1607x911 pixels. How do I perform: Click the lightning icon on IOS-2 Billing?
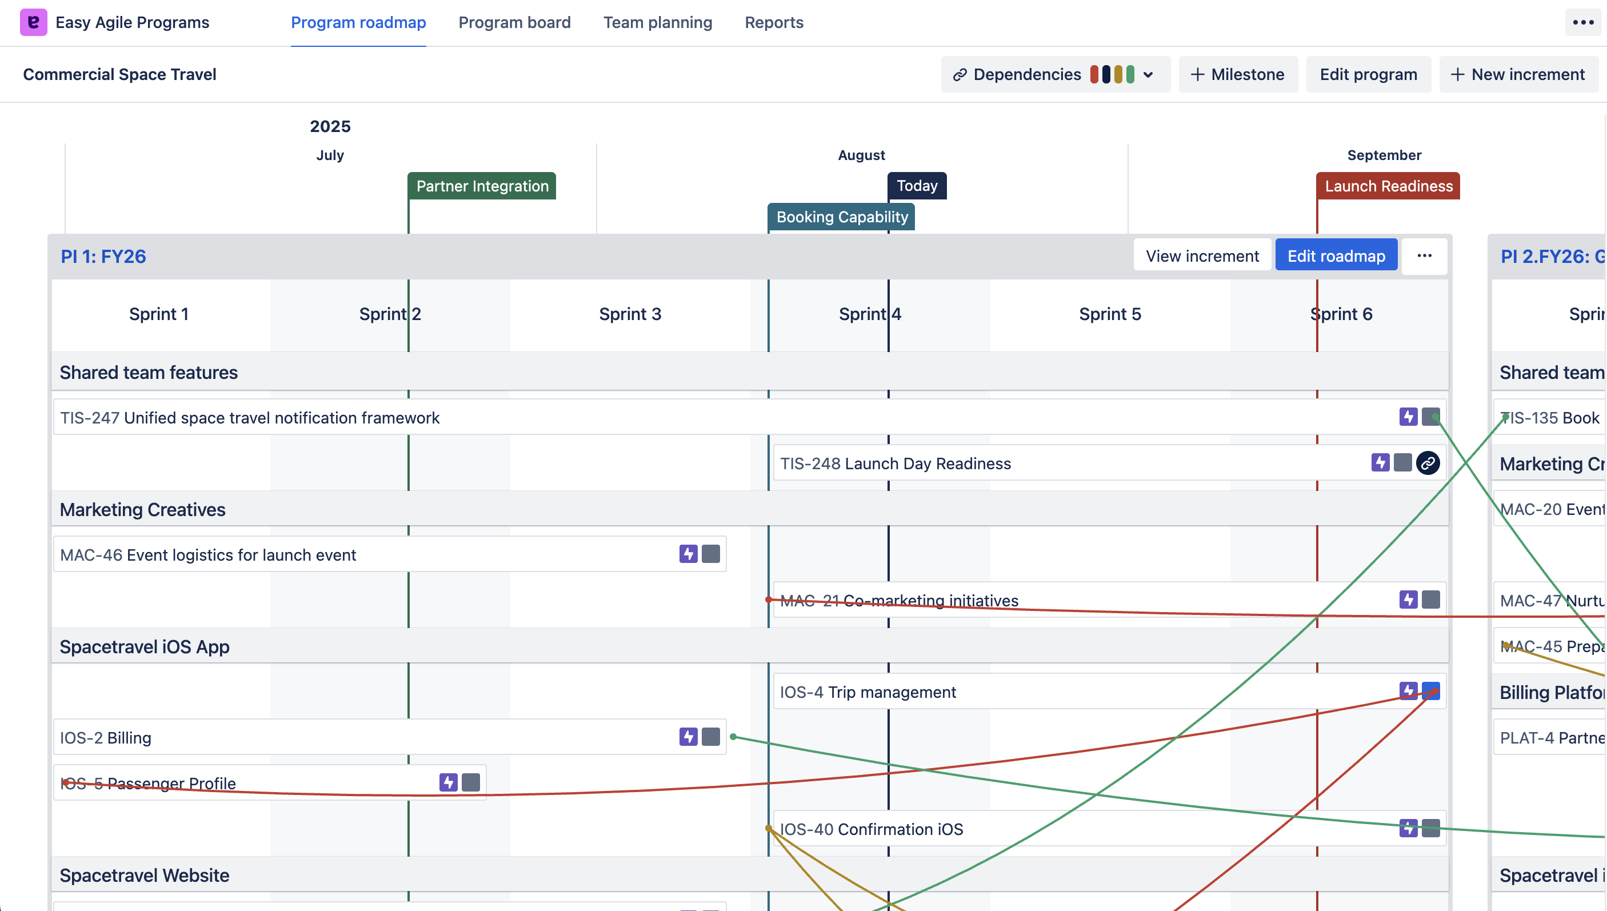tap(688, 737)
